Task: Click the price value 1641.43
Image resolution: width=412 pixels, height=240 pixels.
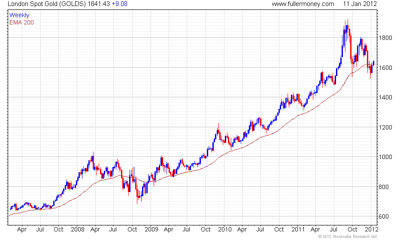Action: click(99, 4)
